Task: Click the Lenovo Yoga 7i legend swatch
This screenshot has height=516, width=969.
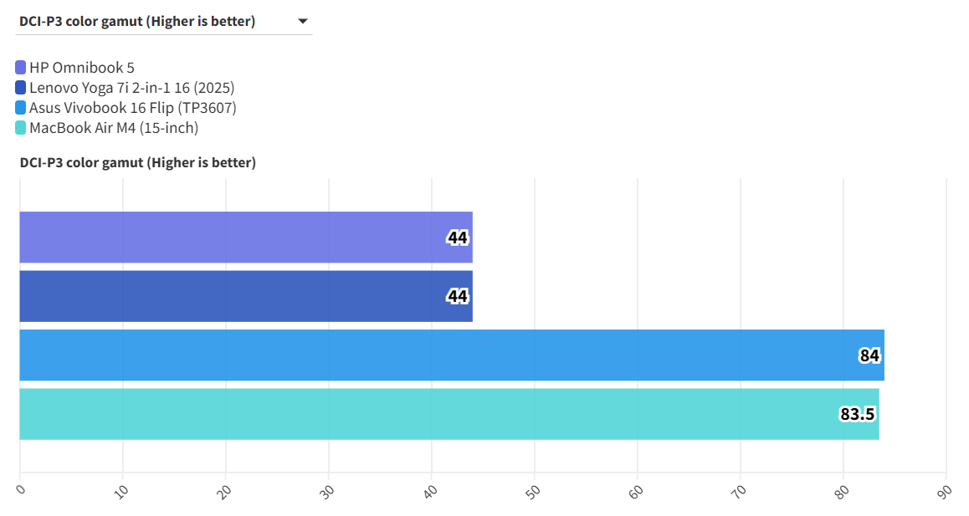Action: click(21, 88)
